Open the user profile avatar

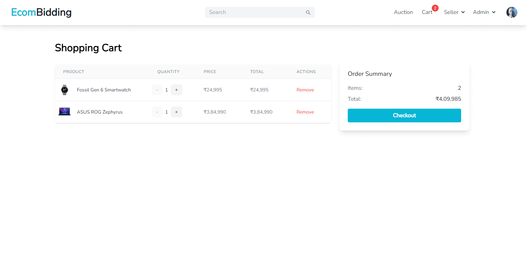coord(512,12)
